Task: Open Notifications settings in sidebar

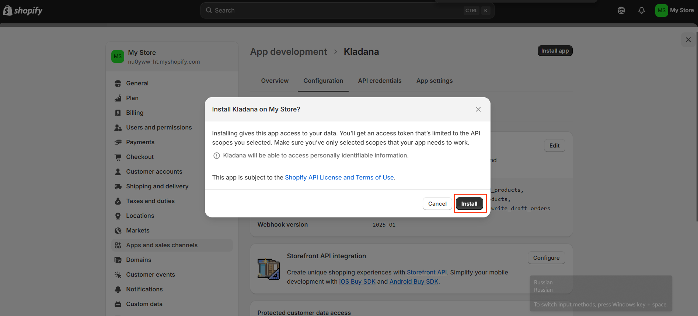Action: (x=172, y=290)
